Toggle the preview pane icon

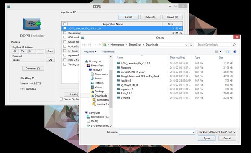click(x=228, y=51)
